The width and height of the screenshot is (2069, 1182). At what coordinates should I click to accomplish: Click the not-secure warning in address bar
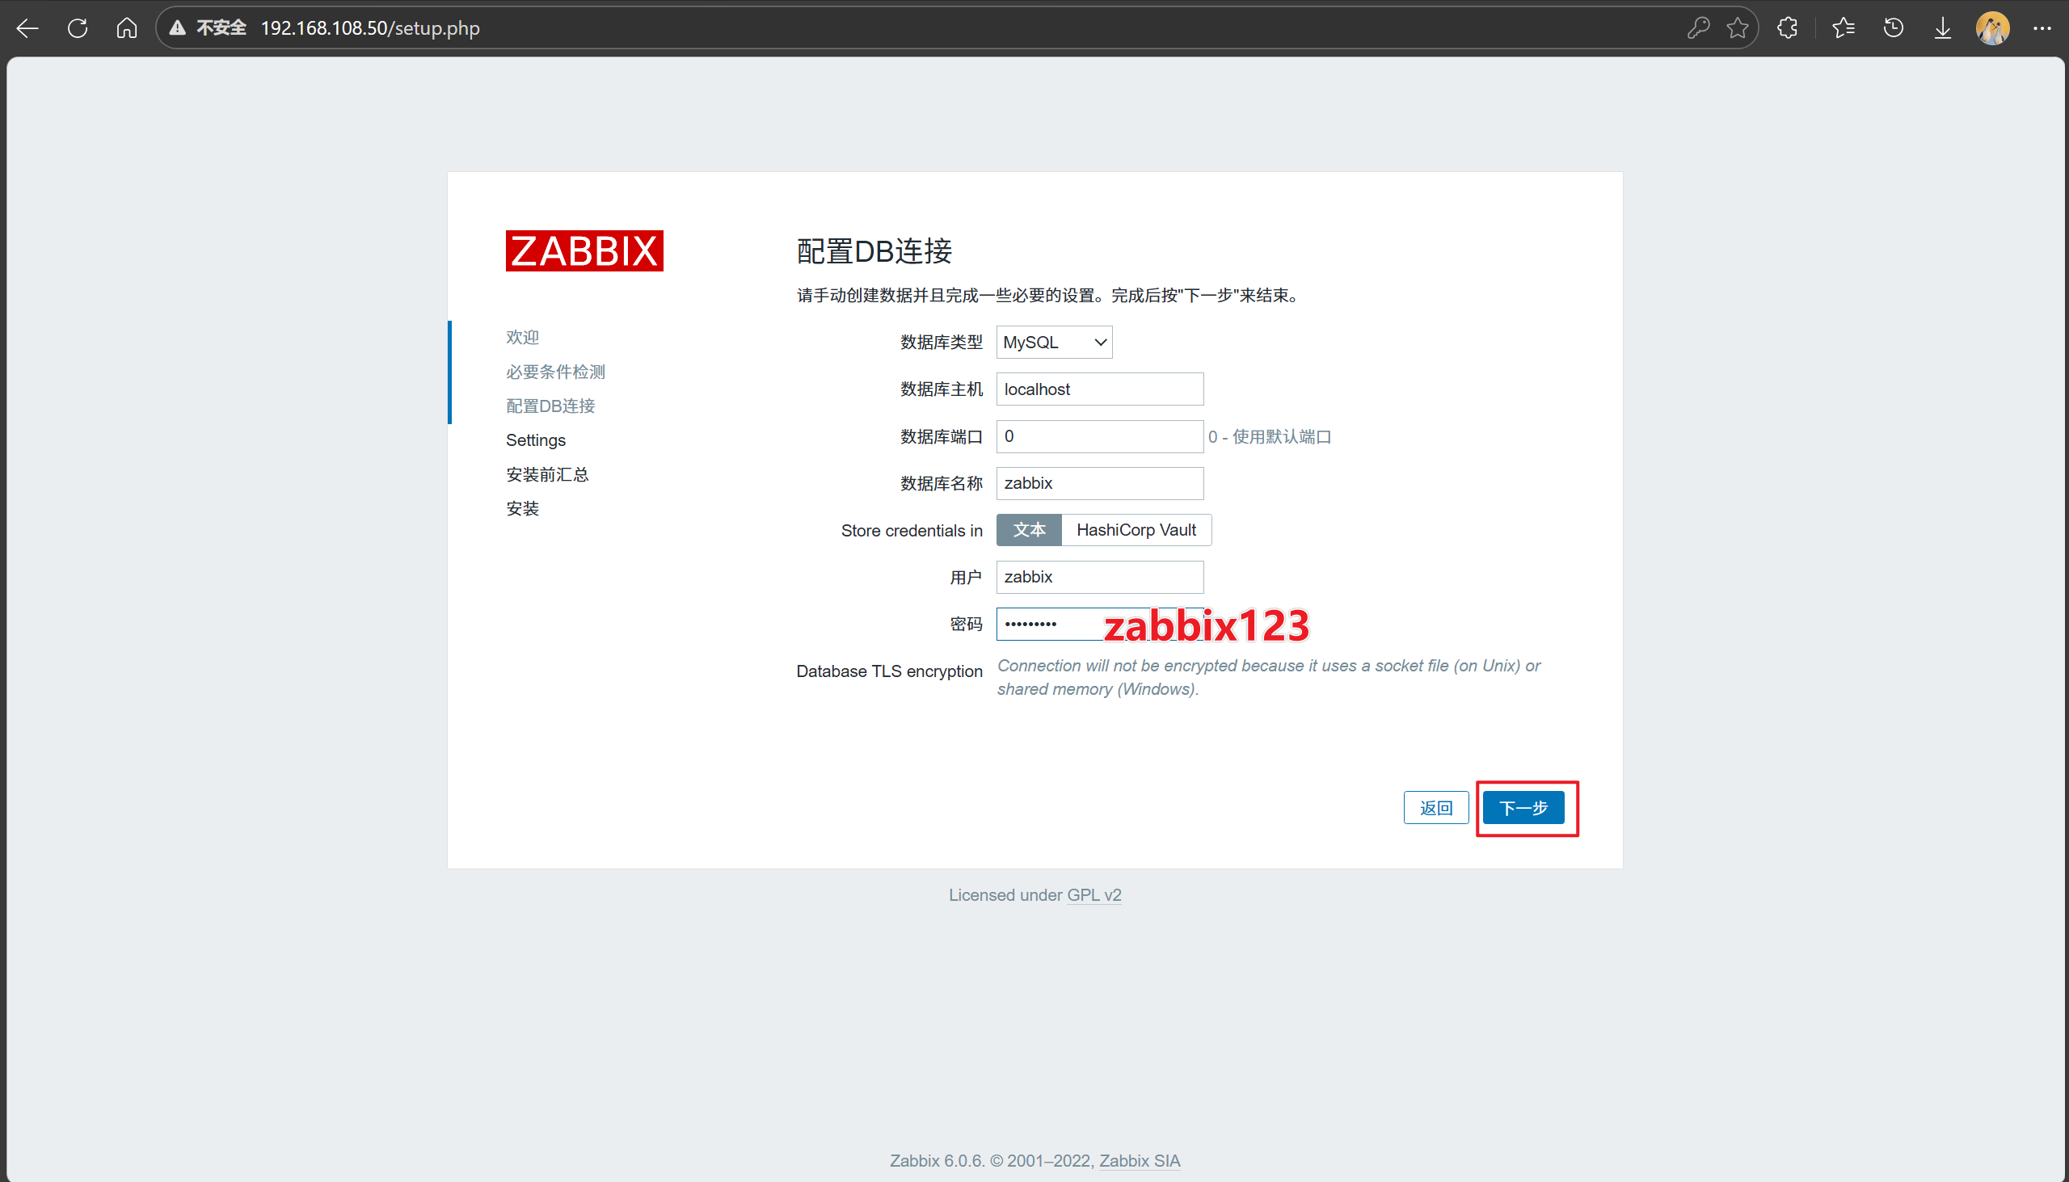208,28
